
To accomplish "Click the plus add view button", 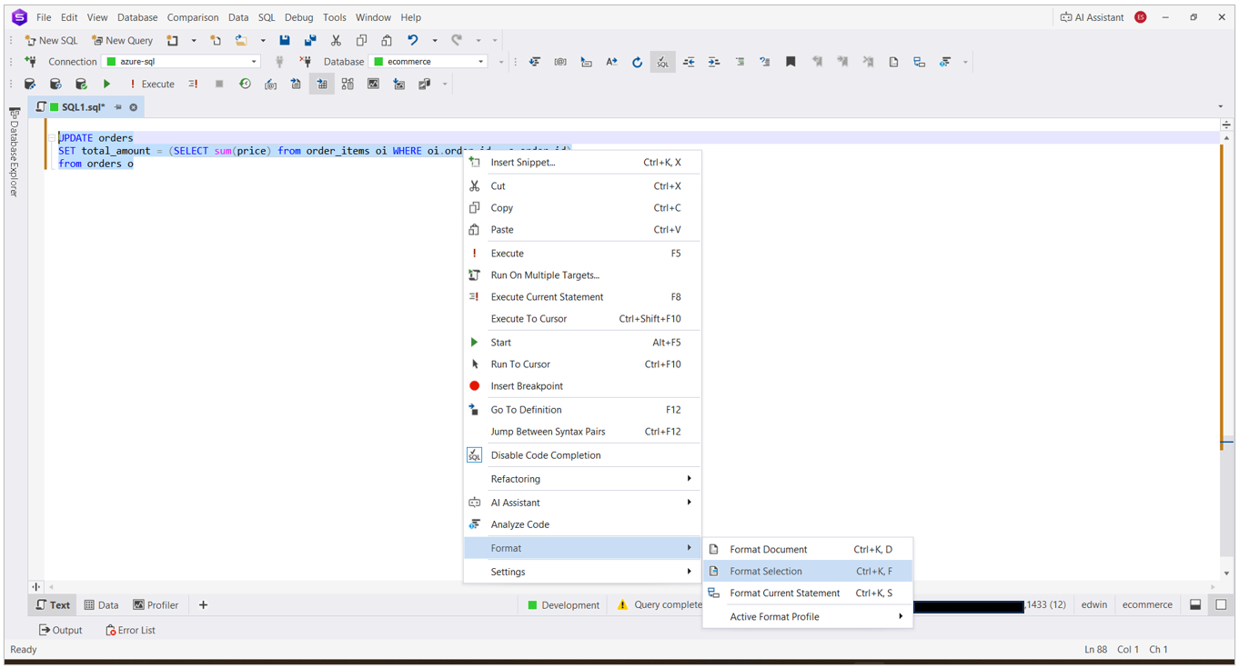I will tap(203, 605).
